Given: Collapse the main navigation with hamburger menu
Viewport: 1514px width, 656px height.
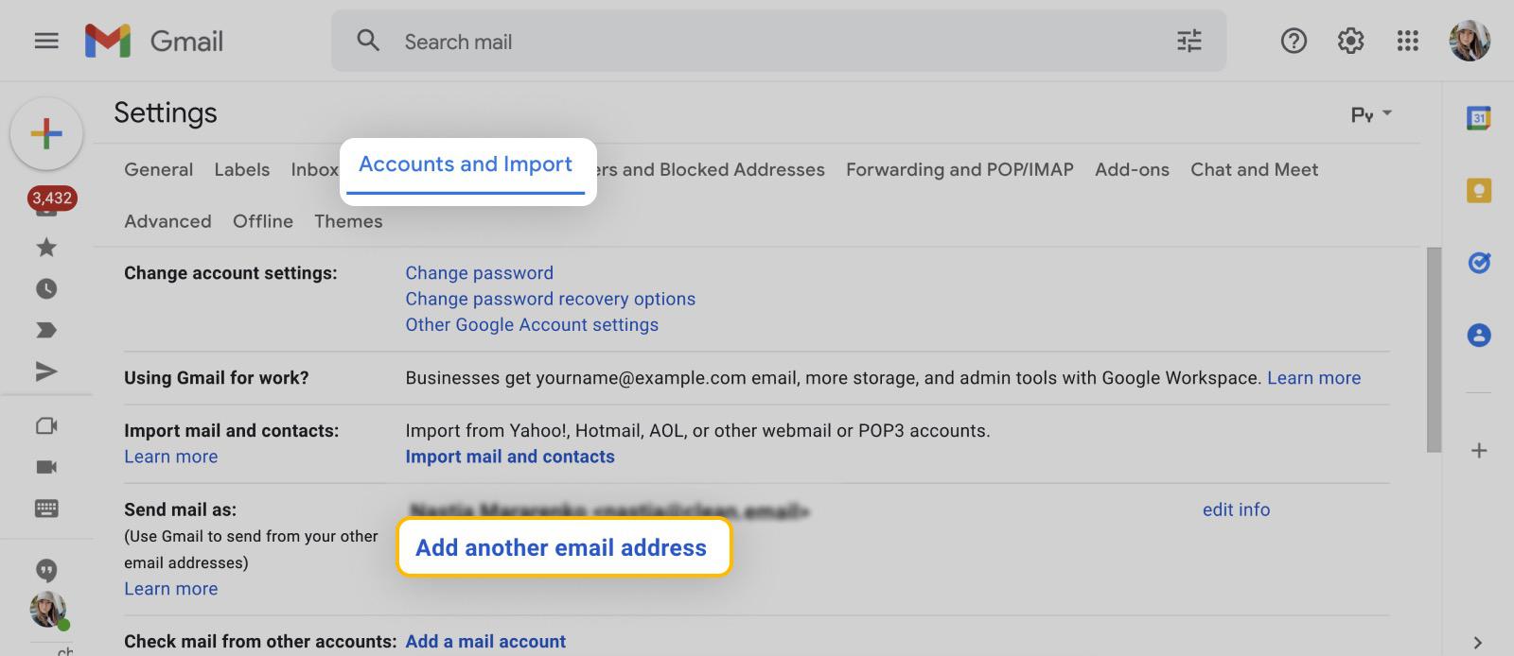Looking at the screenshot, I should tap(45, 41).
